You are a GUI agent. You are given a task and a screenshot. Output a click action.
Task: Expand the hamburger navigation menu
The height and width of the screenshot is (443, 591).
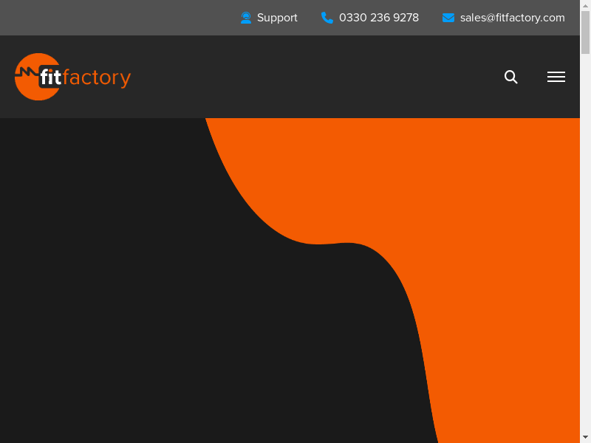(556, 77)
